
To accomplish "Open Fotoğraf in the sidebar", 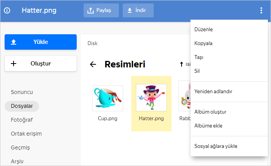I will point(22,120).
